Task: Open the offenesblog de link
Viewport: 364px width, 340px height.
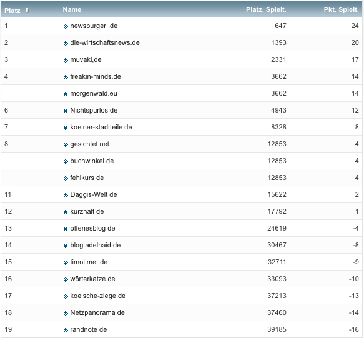Action: coord(92,229)
